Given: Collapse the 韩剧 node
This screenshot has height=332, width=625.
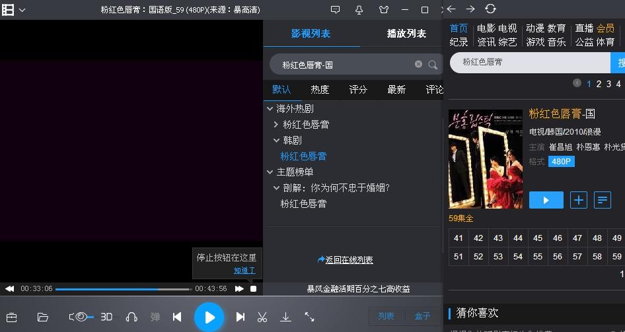Looking at the screenshot, I should [x=276, y=141].
